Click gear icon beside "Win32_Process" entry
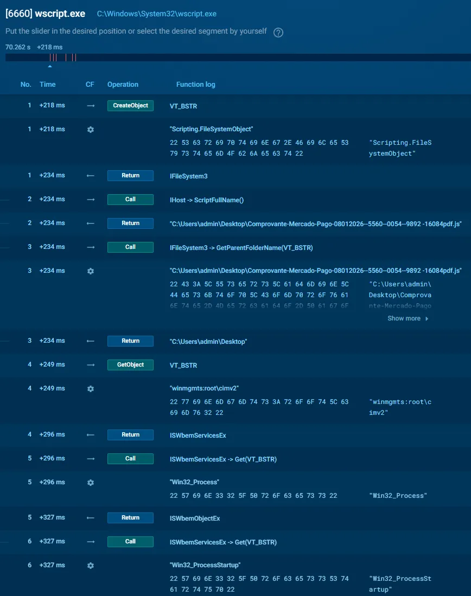This screenshot has width=471, height=596. pyautogui.click(x=91, y=483)
